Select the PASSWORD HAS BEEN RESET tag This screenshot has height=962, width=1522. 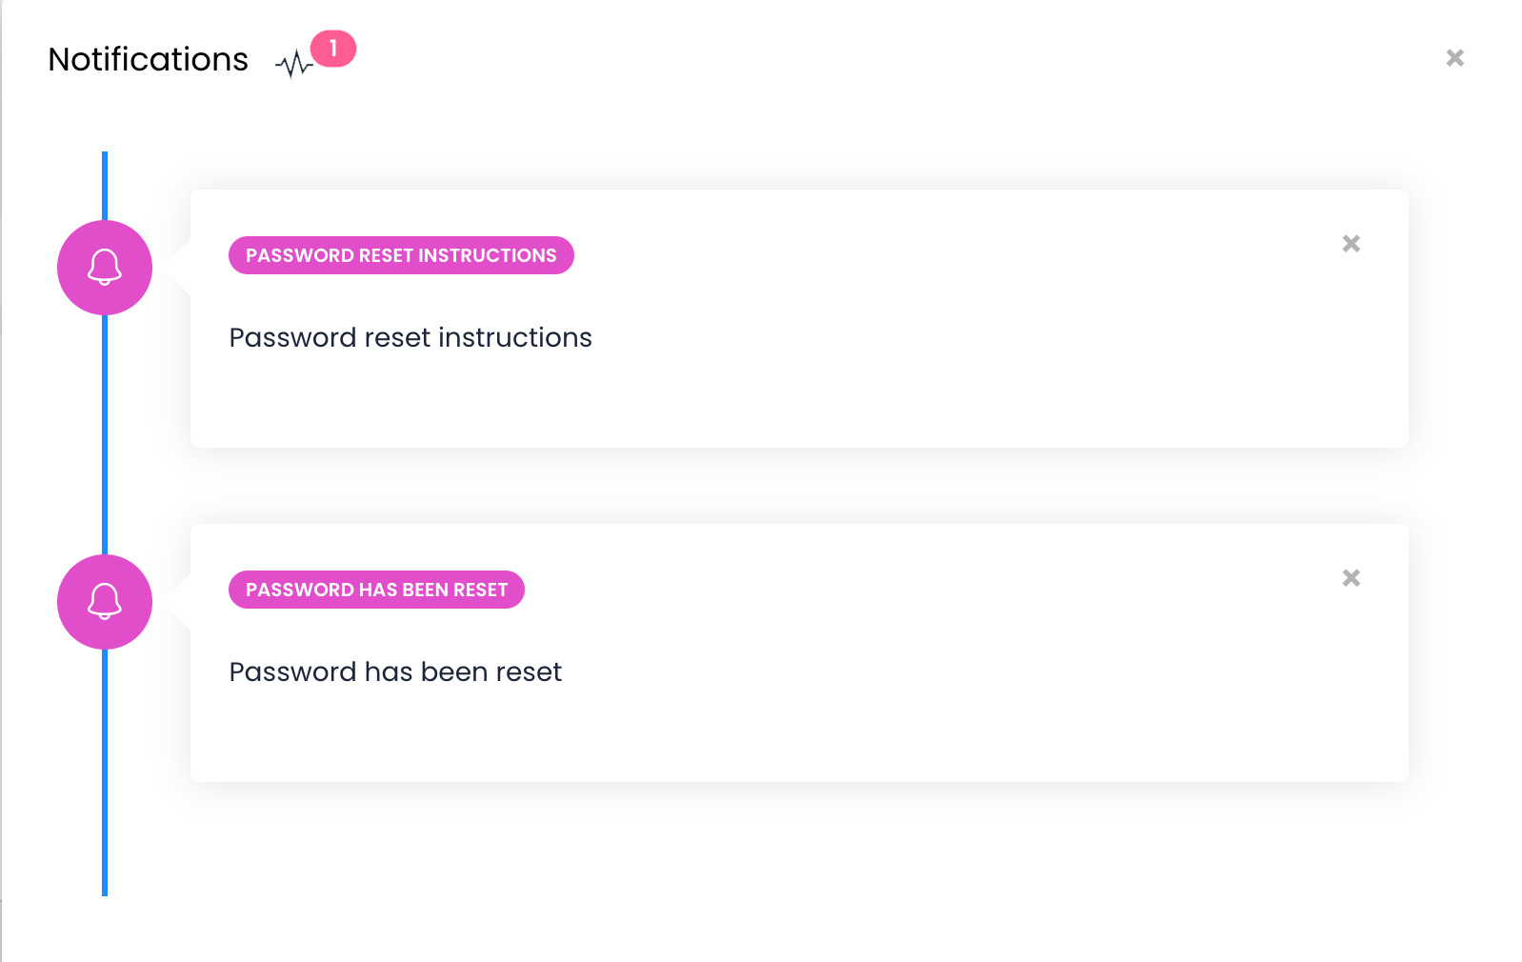pyautogui.click(x=376, y=590)
